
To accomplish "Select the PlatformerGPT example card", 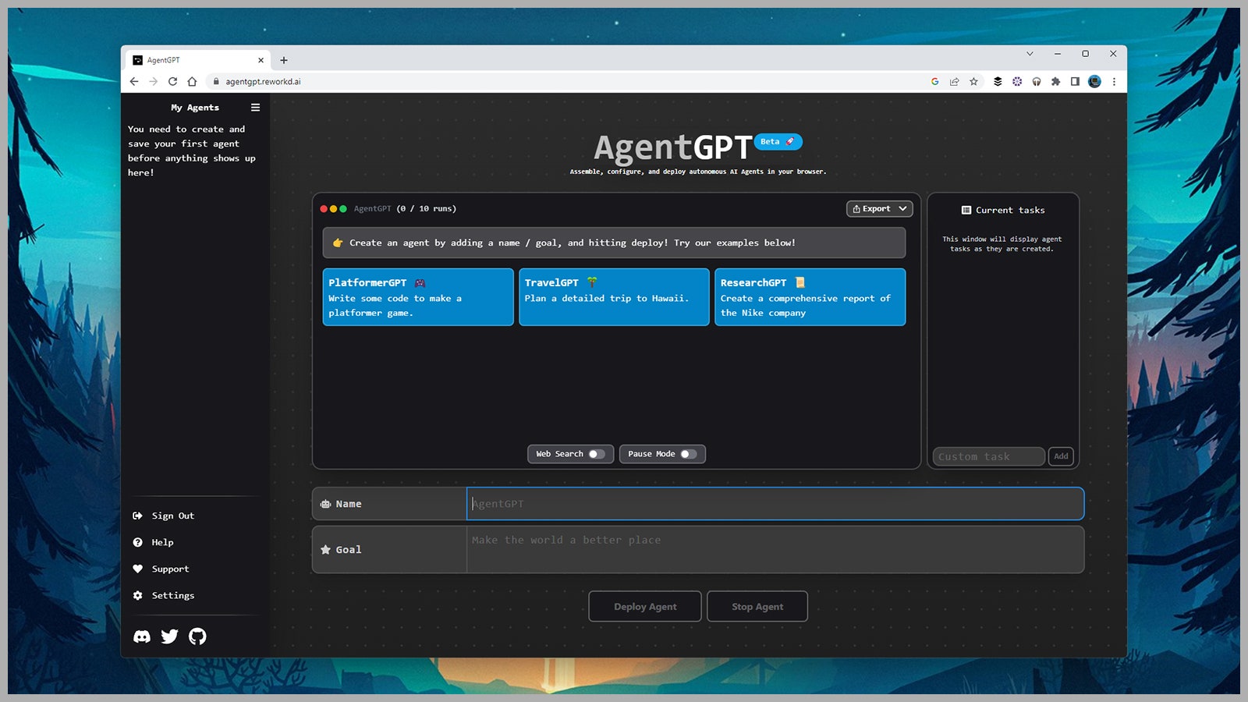I will coord(418,297).
